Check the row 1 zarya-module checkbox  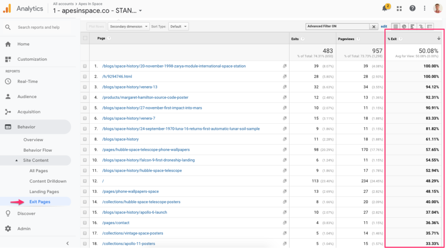85,66
